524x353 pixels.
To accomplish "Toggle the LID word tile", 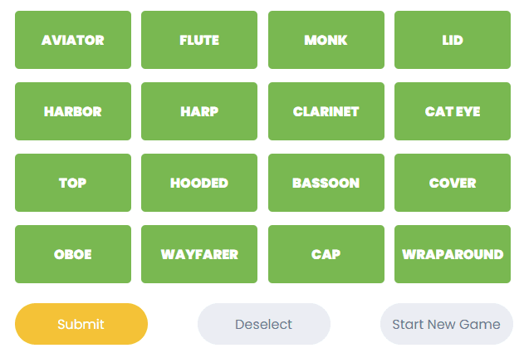I will (453, 40).
